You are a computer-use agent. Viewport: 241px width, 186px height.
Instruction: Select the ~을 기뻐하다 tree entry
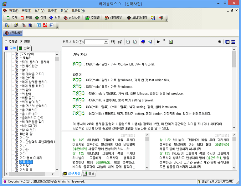click(x=28, y=110)
